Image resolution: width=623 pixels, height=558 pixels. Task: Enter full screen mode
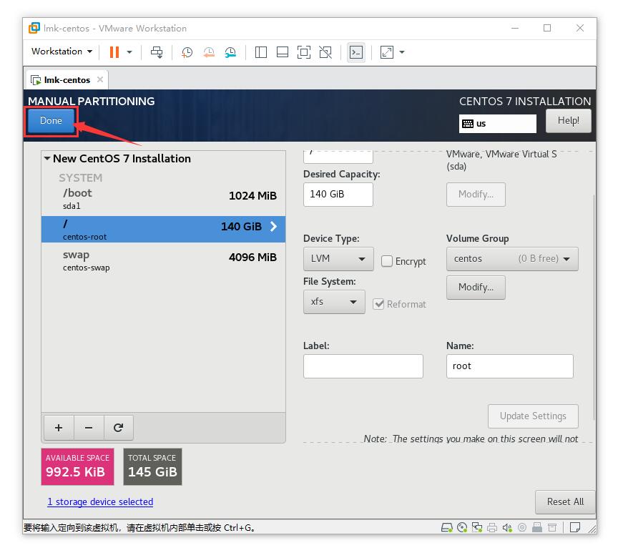click(304, 52)
